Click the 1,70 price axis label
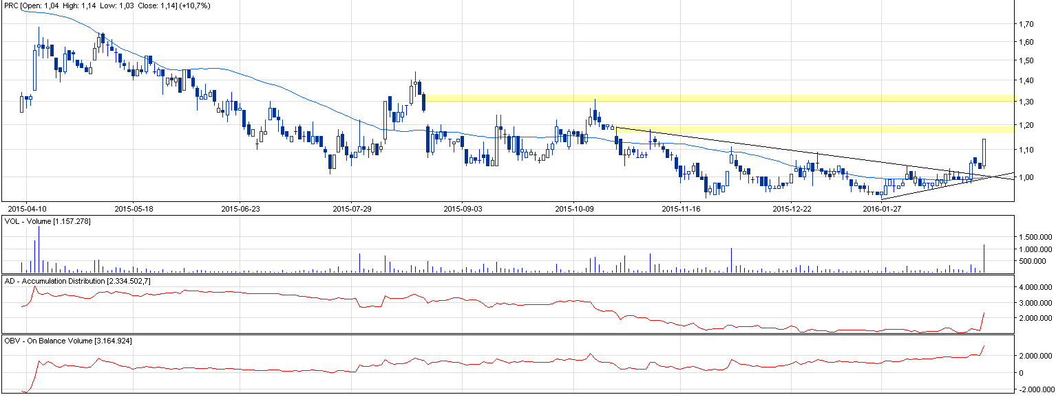This screenshot has width=1056, height=397. tap(1028, 24)
